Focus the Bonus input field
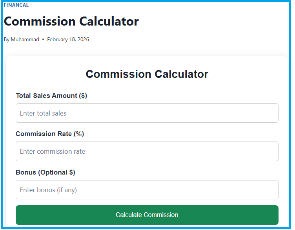Viewport: 295px width, 230px height. 147,190
